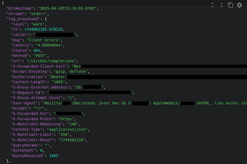This screenshot has height=164, width=247.
Task: Select the "Authorization" header key
Action: tap(28, 77)
